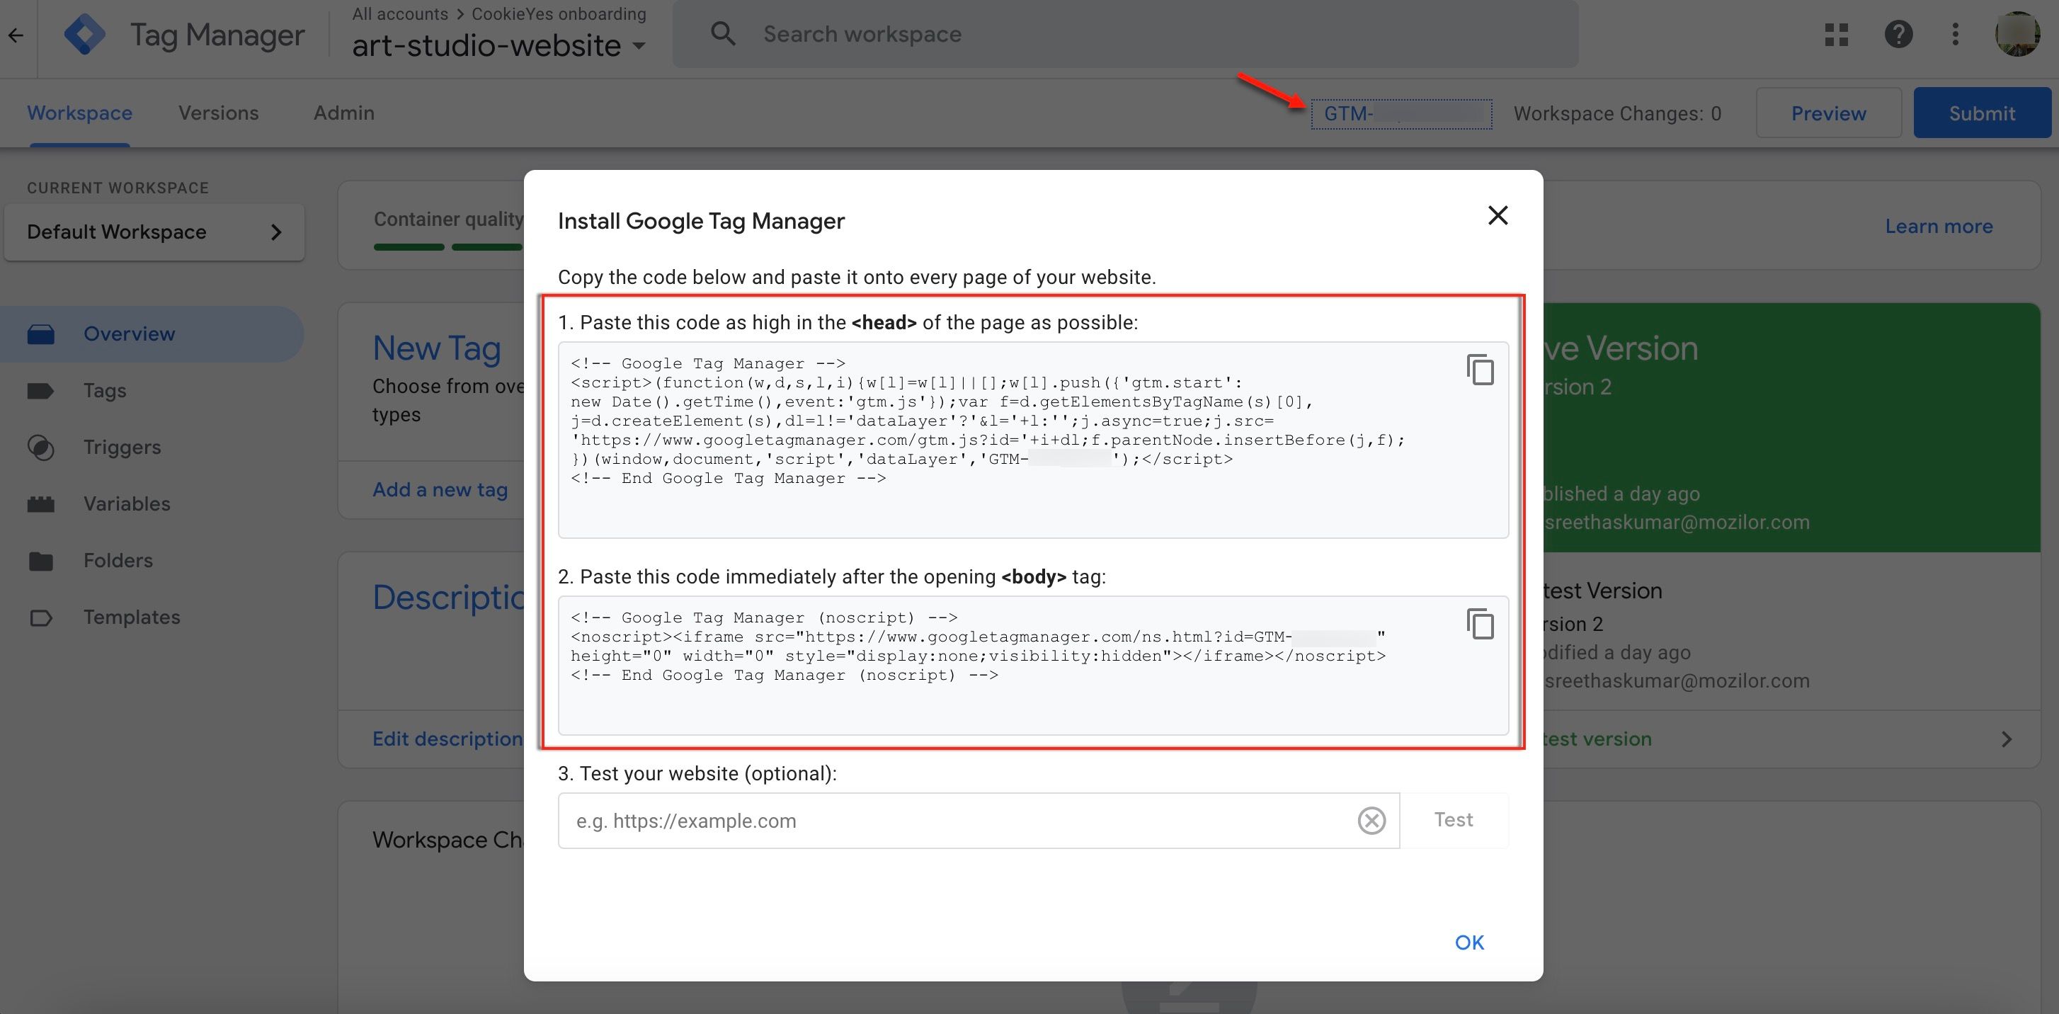Open the Google apps grid icon
Image resolution: width=2059 pixels, height=1014 pixels.
[x=1837, y=35]
